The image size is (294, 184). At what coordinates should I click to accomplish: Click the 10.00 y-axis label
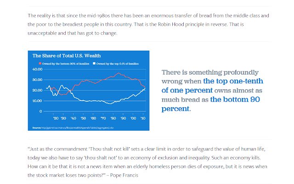click(x=37, y=101)
